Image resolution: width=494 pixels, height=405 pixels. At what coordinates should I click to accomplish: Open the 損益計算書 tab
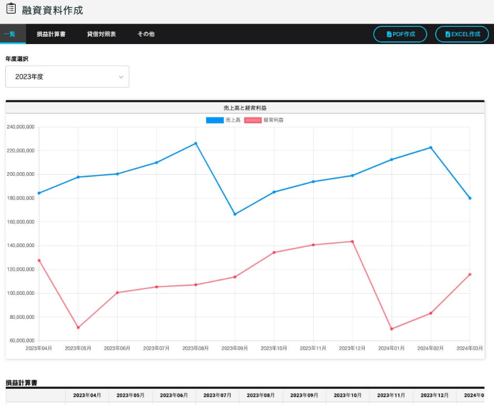[51, 34]
